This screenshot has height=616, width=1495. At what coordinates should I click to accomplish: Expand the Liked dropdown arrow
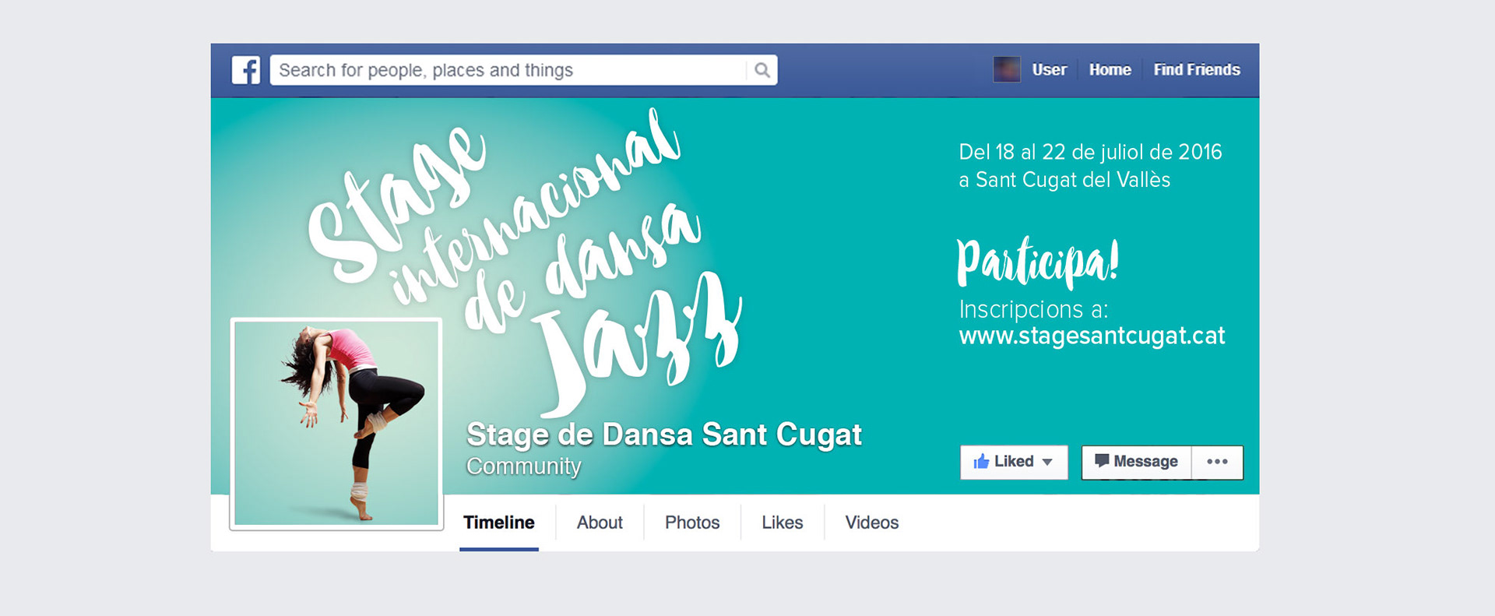1047,462
